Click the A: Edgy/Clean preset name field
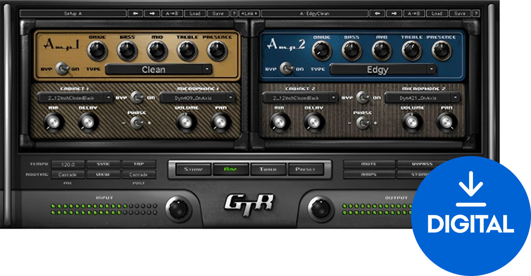This screenshot has height=276, width=531. [x=315, y=13]
